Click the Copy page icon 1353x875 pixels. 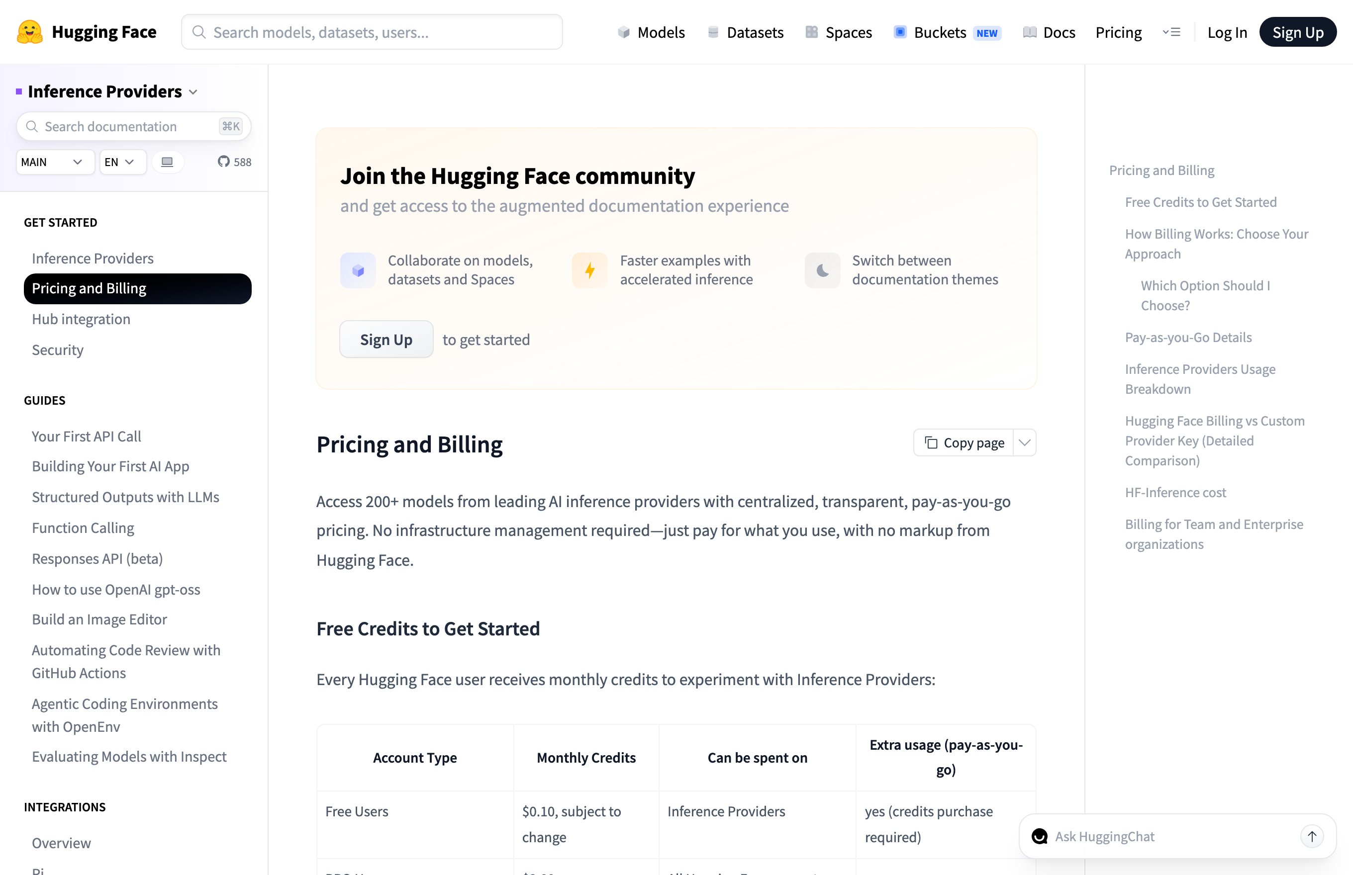[x=931, y=442]
